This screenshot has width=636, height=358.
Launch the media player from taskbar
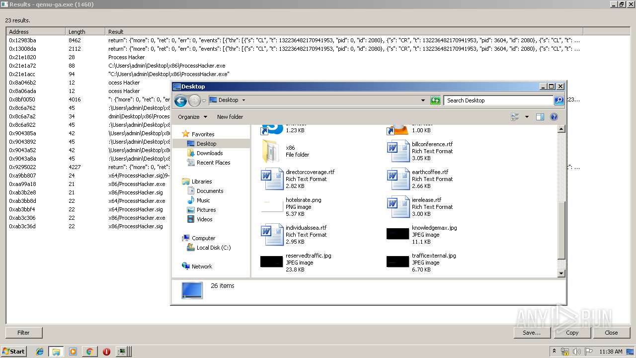click(73, 352)
